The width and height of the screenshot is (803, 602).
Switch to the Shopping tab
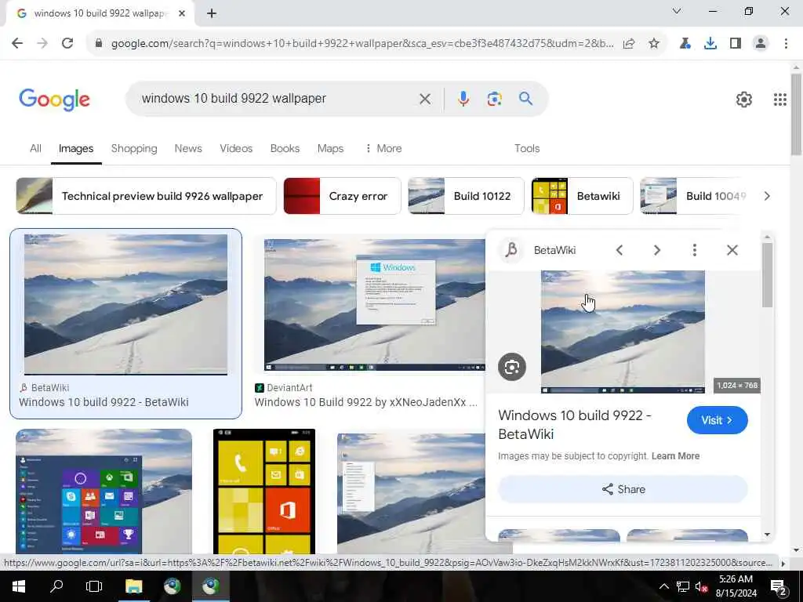(134, 148)
